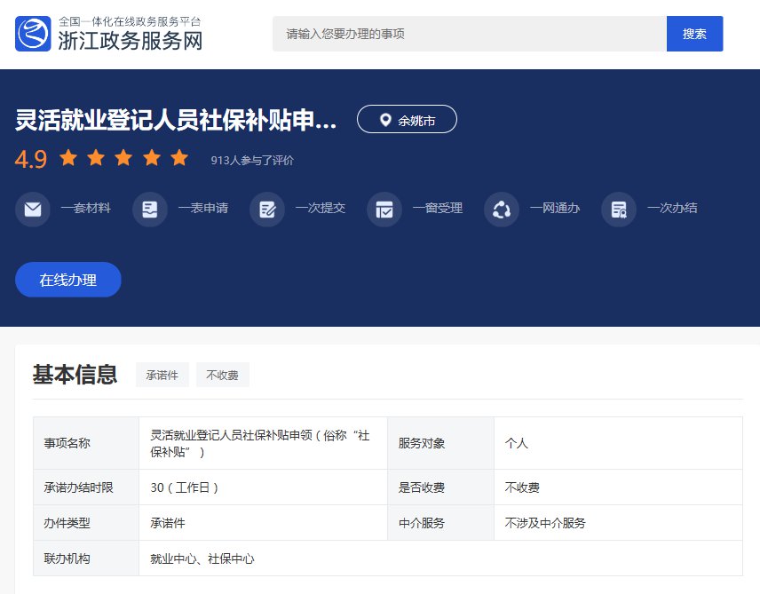Start the 在线办理 online application
Image resolution: width=760 pixels, height=594 pixels.
(68, 280)
